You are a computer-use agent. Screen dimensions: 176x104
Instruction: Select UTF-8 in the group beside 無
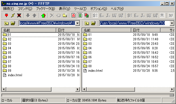(149, 15)
